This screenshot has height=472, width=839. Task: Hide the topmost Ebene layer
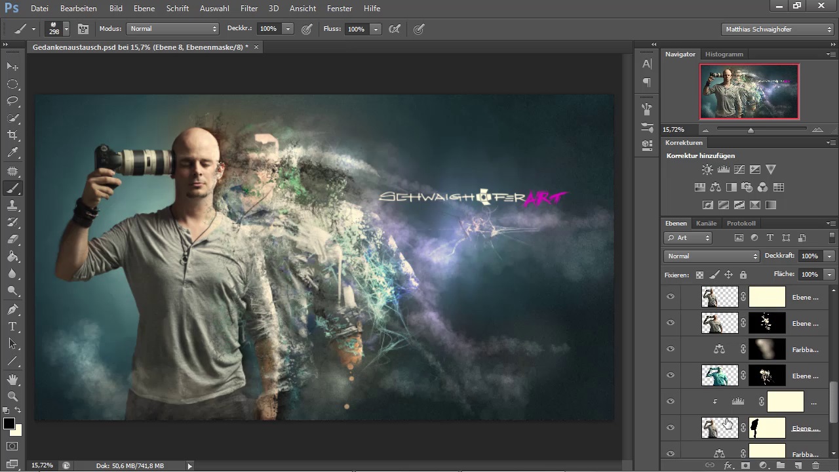(671, 297)
